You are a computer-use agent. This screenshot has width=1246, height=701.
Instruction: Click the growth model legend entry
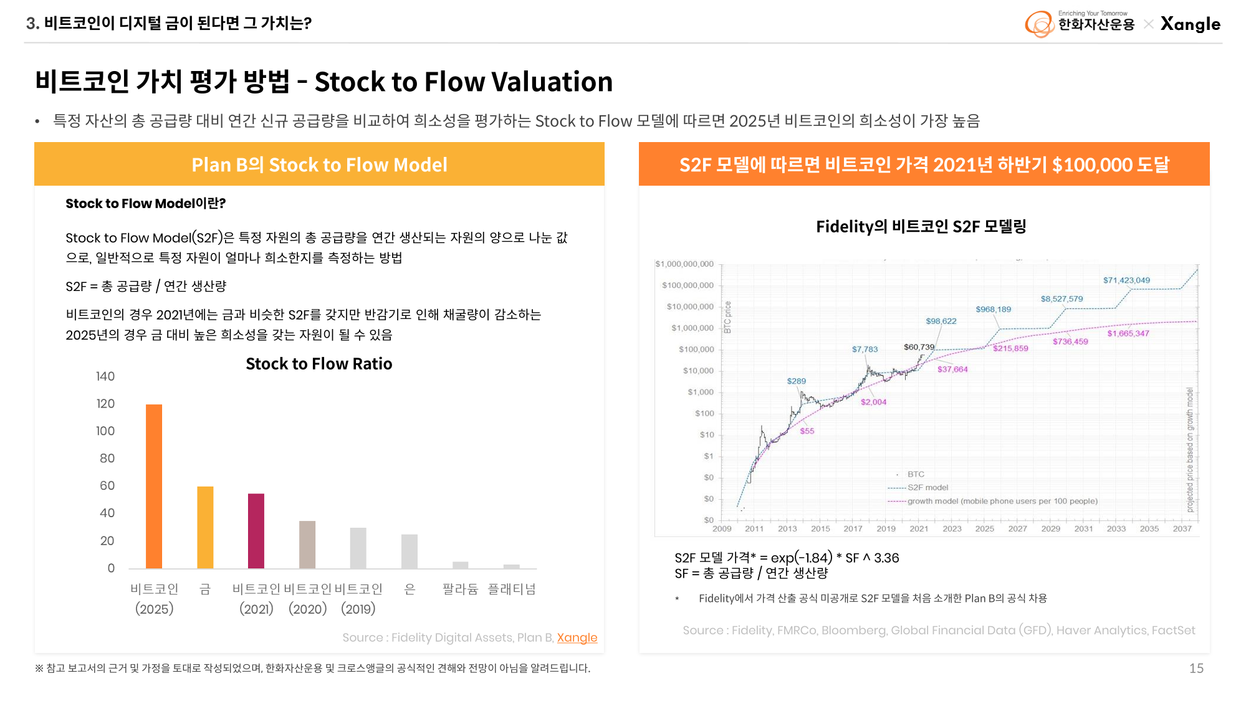(x=1002, y=501)
